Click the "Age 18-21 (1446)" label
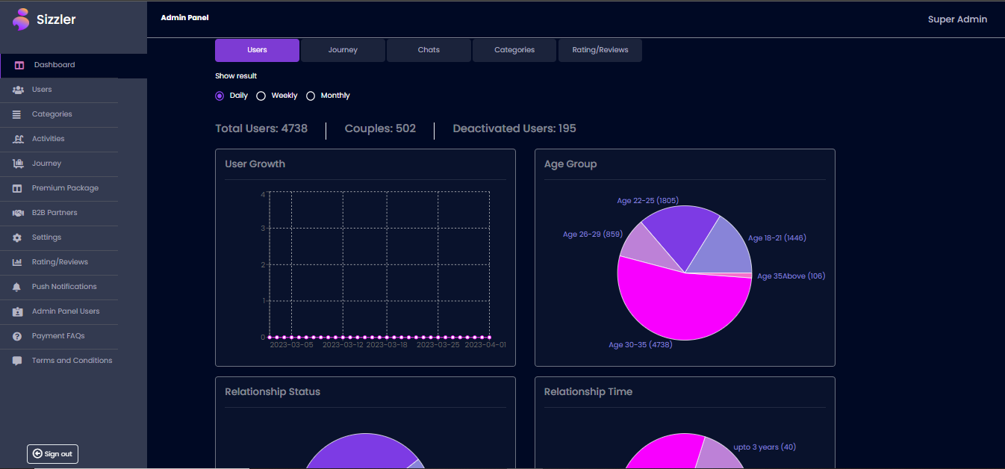This screenshot has width=1005, height=469. click(777, 238)
